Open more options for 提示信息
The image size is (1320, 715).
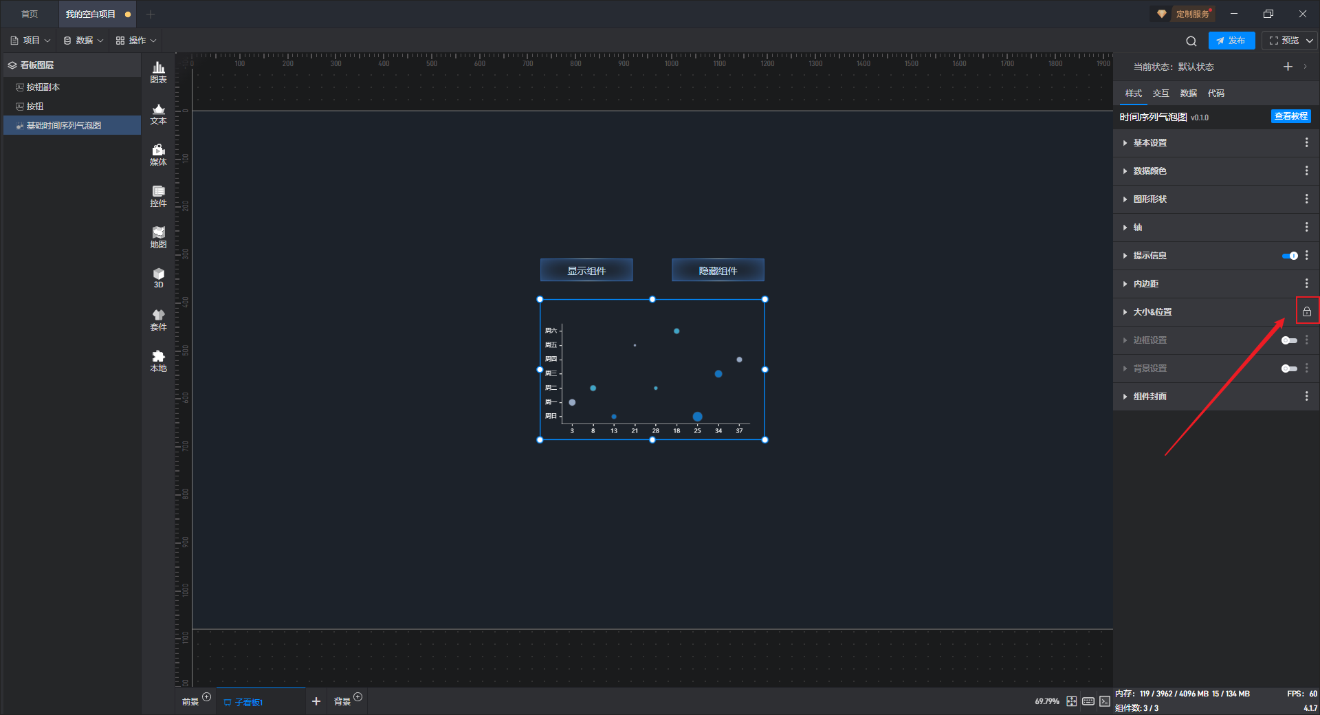pos(1307,255)
